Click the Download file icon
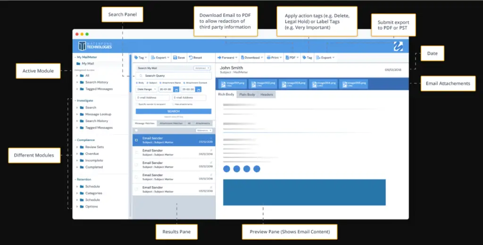 coord(242,58)
